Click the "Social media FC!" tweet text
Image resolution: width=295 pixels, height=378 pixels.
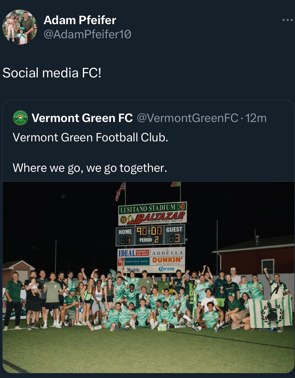point(52,73)
